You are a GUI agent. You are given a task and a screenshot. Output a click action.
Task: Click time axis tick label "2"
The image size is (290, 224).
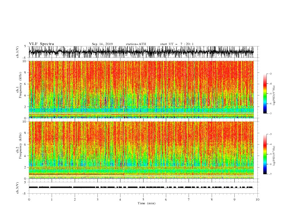[x=75, y=199]
